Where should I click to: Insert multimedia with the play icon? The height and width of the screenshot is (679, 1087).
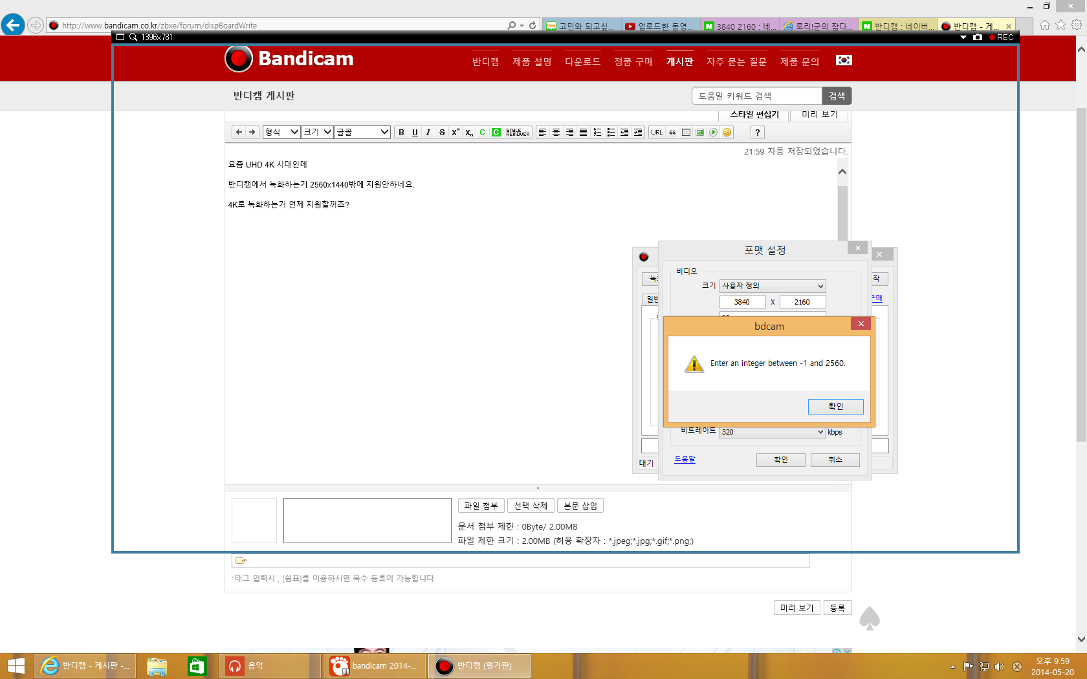pos(713,132)
